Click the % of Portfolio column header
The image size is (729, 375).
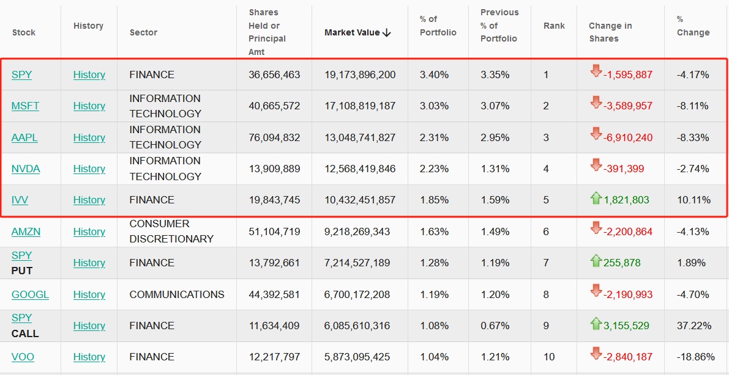[438, 26]
